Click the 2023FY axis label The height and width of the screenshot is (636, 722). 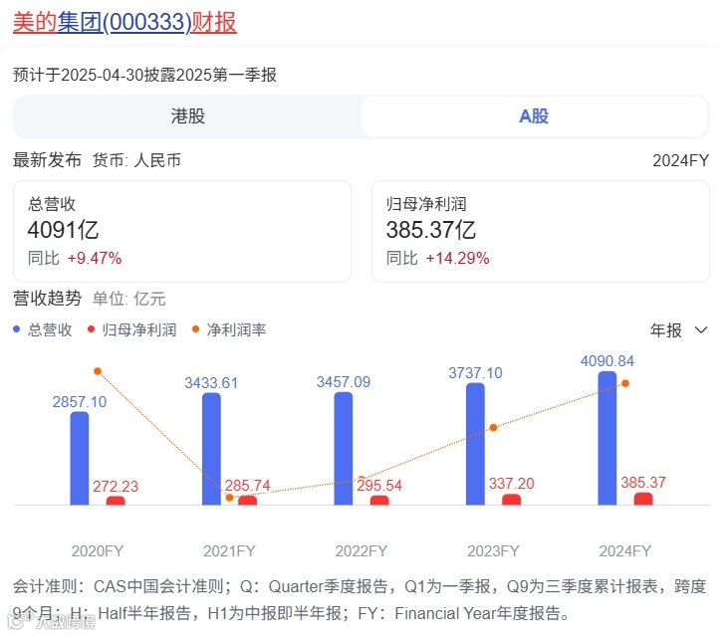(493, 550)
